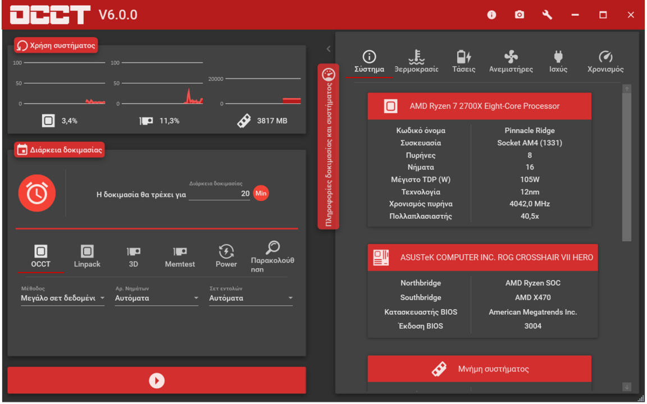The width and height of the screenshot is (647, 404).
Task: Start the test with the play button
Action: point(157,380)
